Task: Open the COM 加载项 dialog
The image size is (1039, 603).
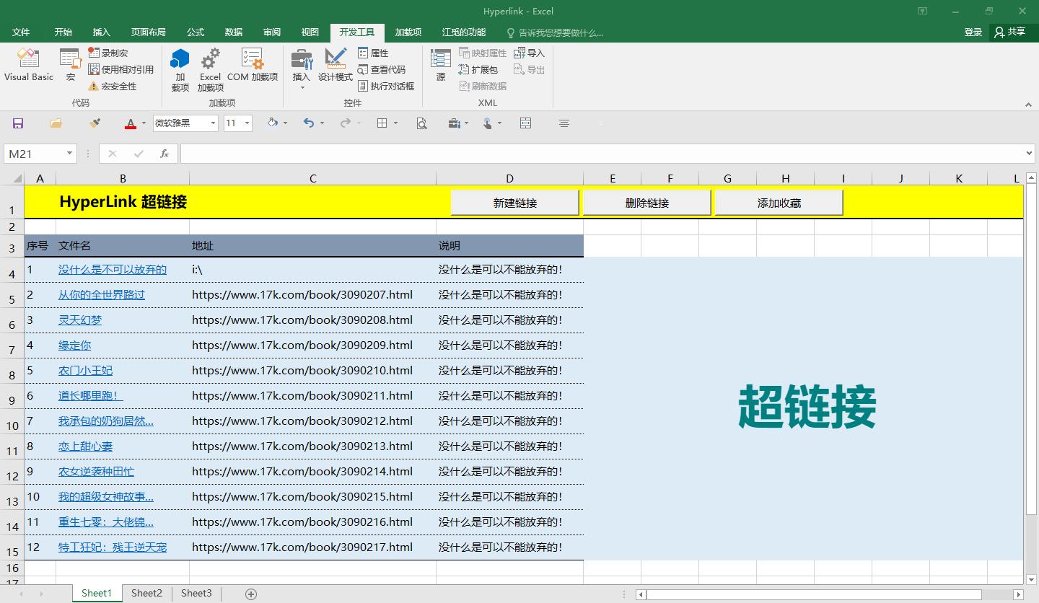Action: coord(252,67)
